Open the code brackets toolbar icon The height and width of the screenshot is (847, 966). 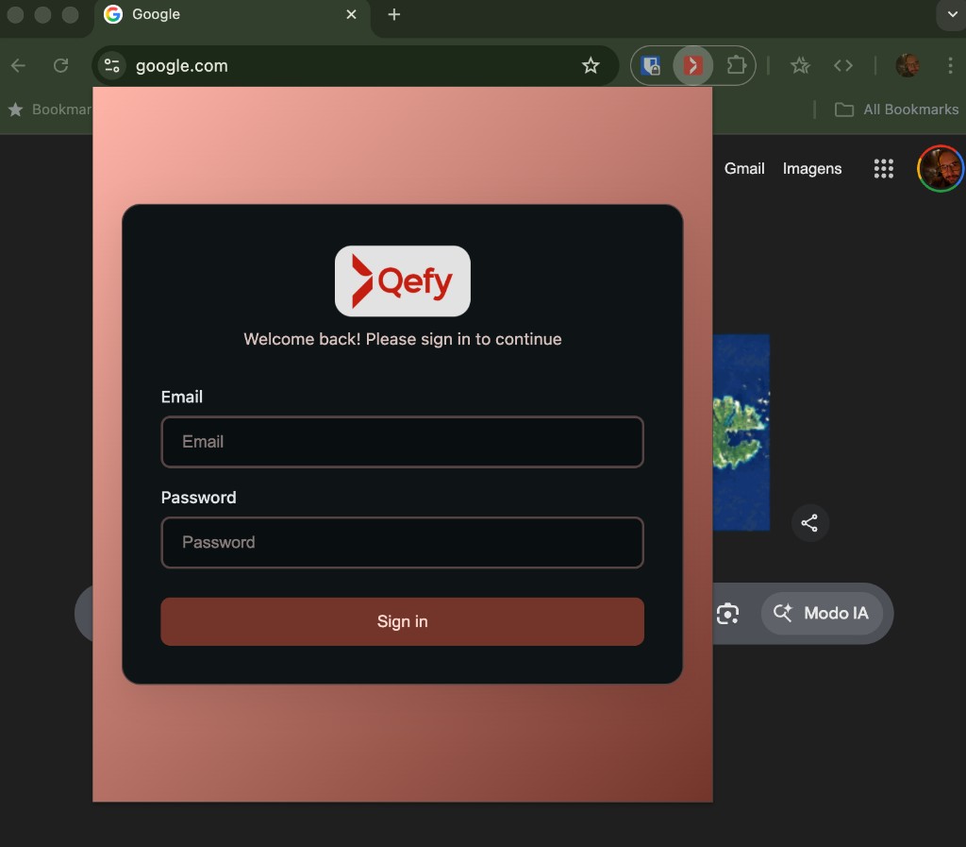click(x=842, y=65)
